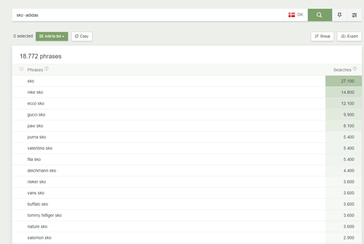Click the Group button
The height and width of the screenshot is (244, 364).
point(322,36)
